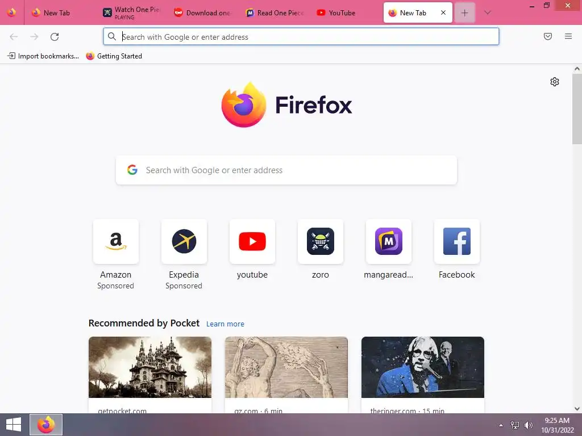Open a new tab with plus button
The width and height of the screenshot is (582, 436).
(464, 12)
